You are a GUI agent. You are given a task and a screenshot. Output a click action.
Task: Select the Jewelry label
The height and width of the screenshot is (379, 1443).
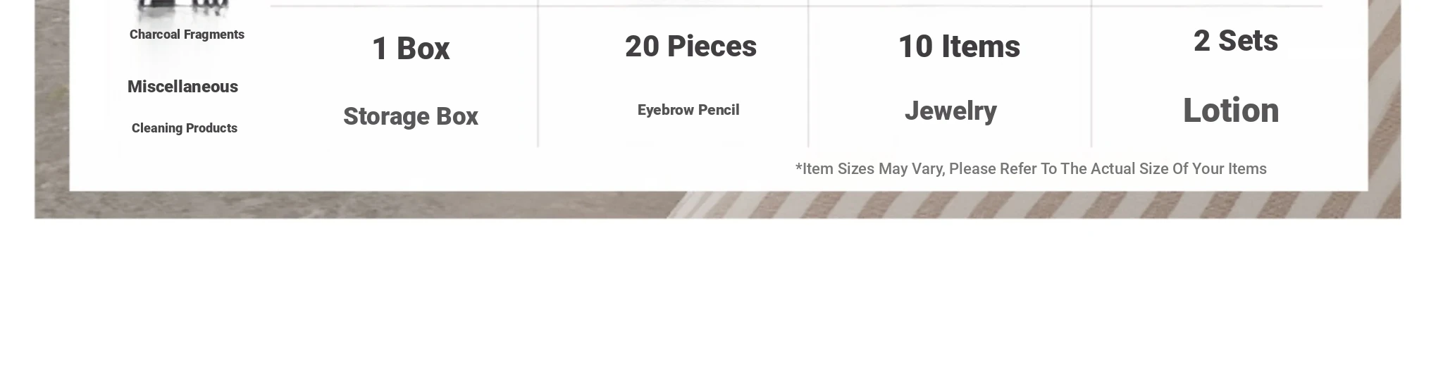coord(950,111)
